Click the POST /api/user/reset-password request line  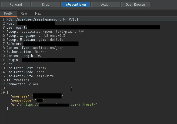(x=42, y=19)
